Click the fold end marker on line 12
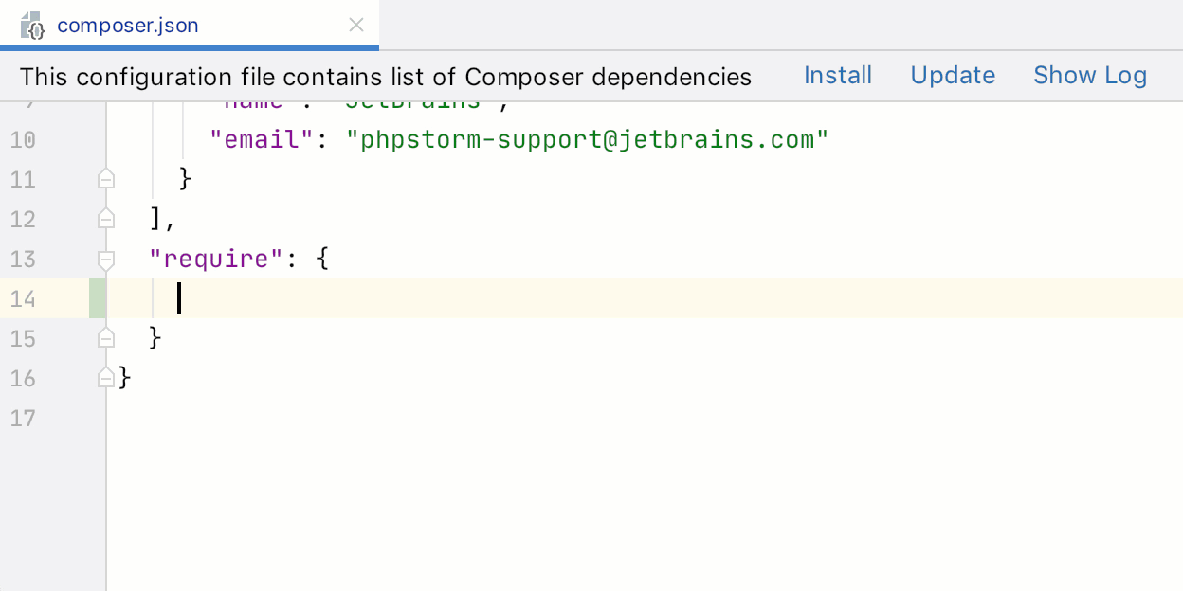 coord(106,219)
